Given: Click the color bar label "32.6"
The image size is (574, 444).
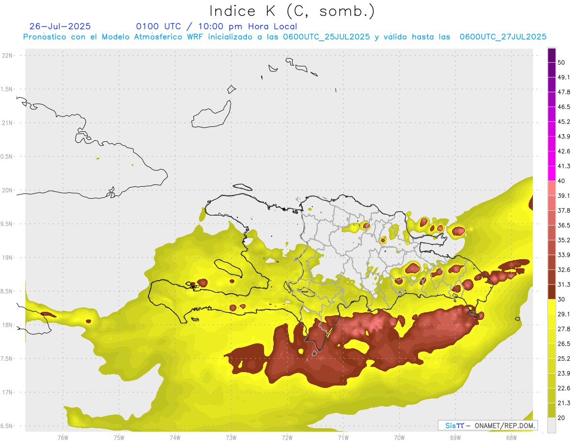Looking at the screenshot, I should [x=564, y=270].
